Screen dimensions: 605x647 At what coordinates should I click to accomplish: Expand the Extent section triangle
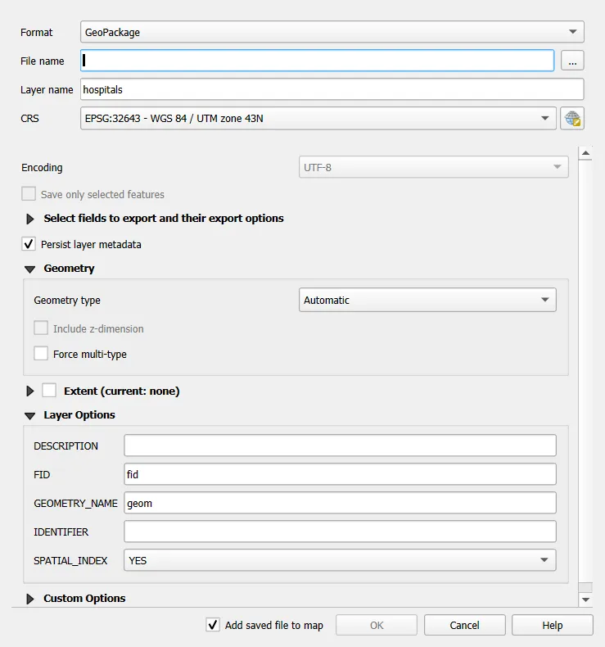click(30, 391)
